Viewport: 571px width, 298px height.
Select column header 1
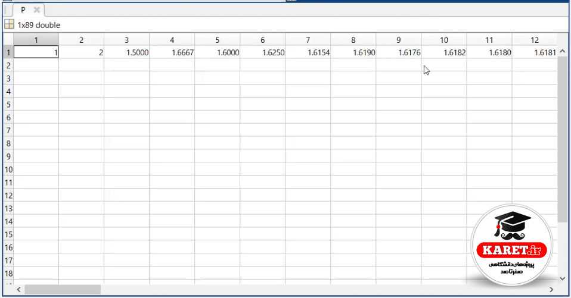click(36, 40)
